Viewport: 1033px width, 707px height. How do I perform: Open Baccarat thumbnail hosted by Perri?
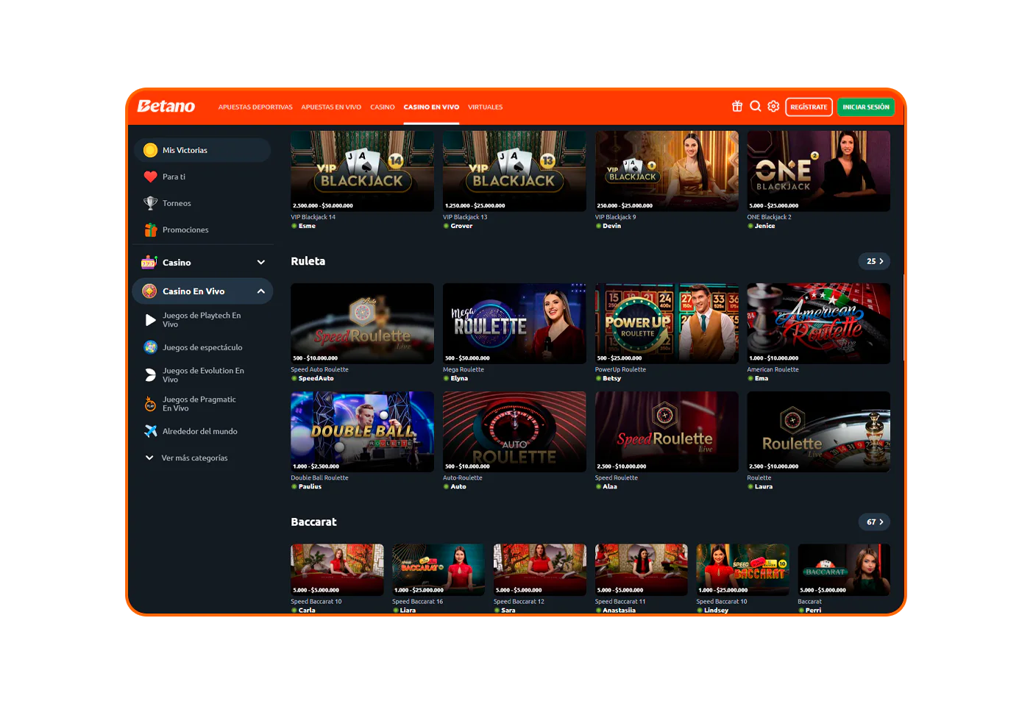(844, 569)
